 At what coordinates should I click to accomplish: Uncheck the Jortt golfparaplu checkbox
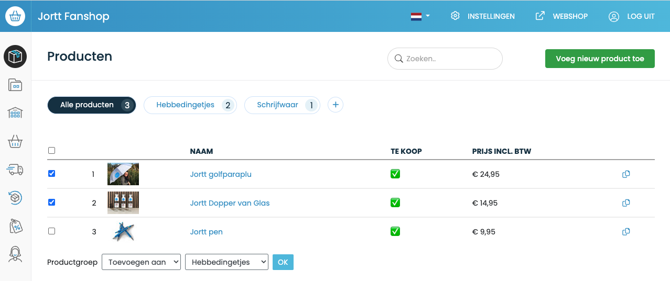click(x=51, y=174)
